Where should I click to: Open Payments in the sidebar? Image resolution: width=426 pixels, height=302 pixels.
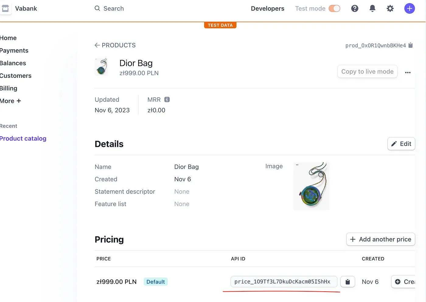point(14,50)
